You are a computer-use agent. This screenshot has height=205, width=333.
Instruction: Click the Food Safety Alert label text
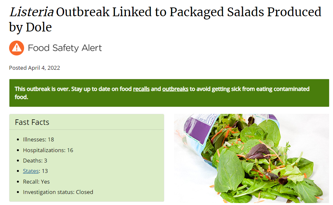tap(65, 48)
